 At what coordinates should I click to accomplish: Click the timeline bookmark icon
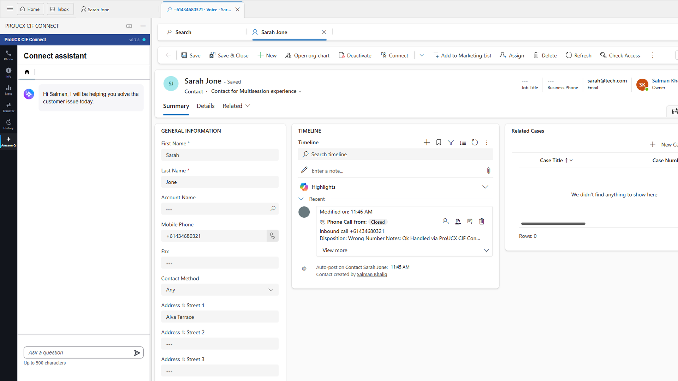pos(439,142)
